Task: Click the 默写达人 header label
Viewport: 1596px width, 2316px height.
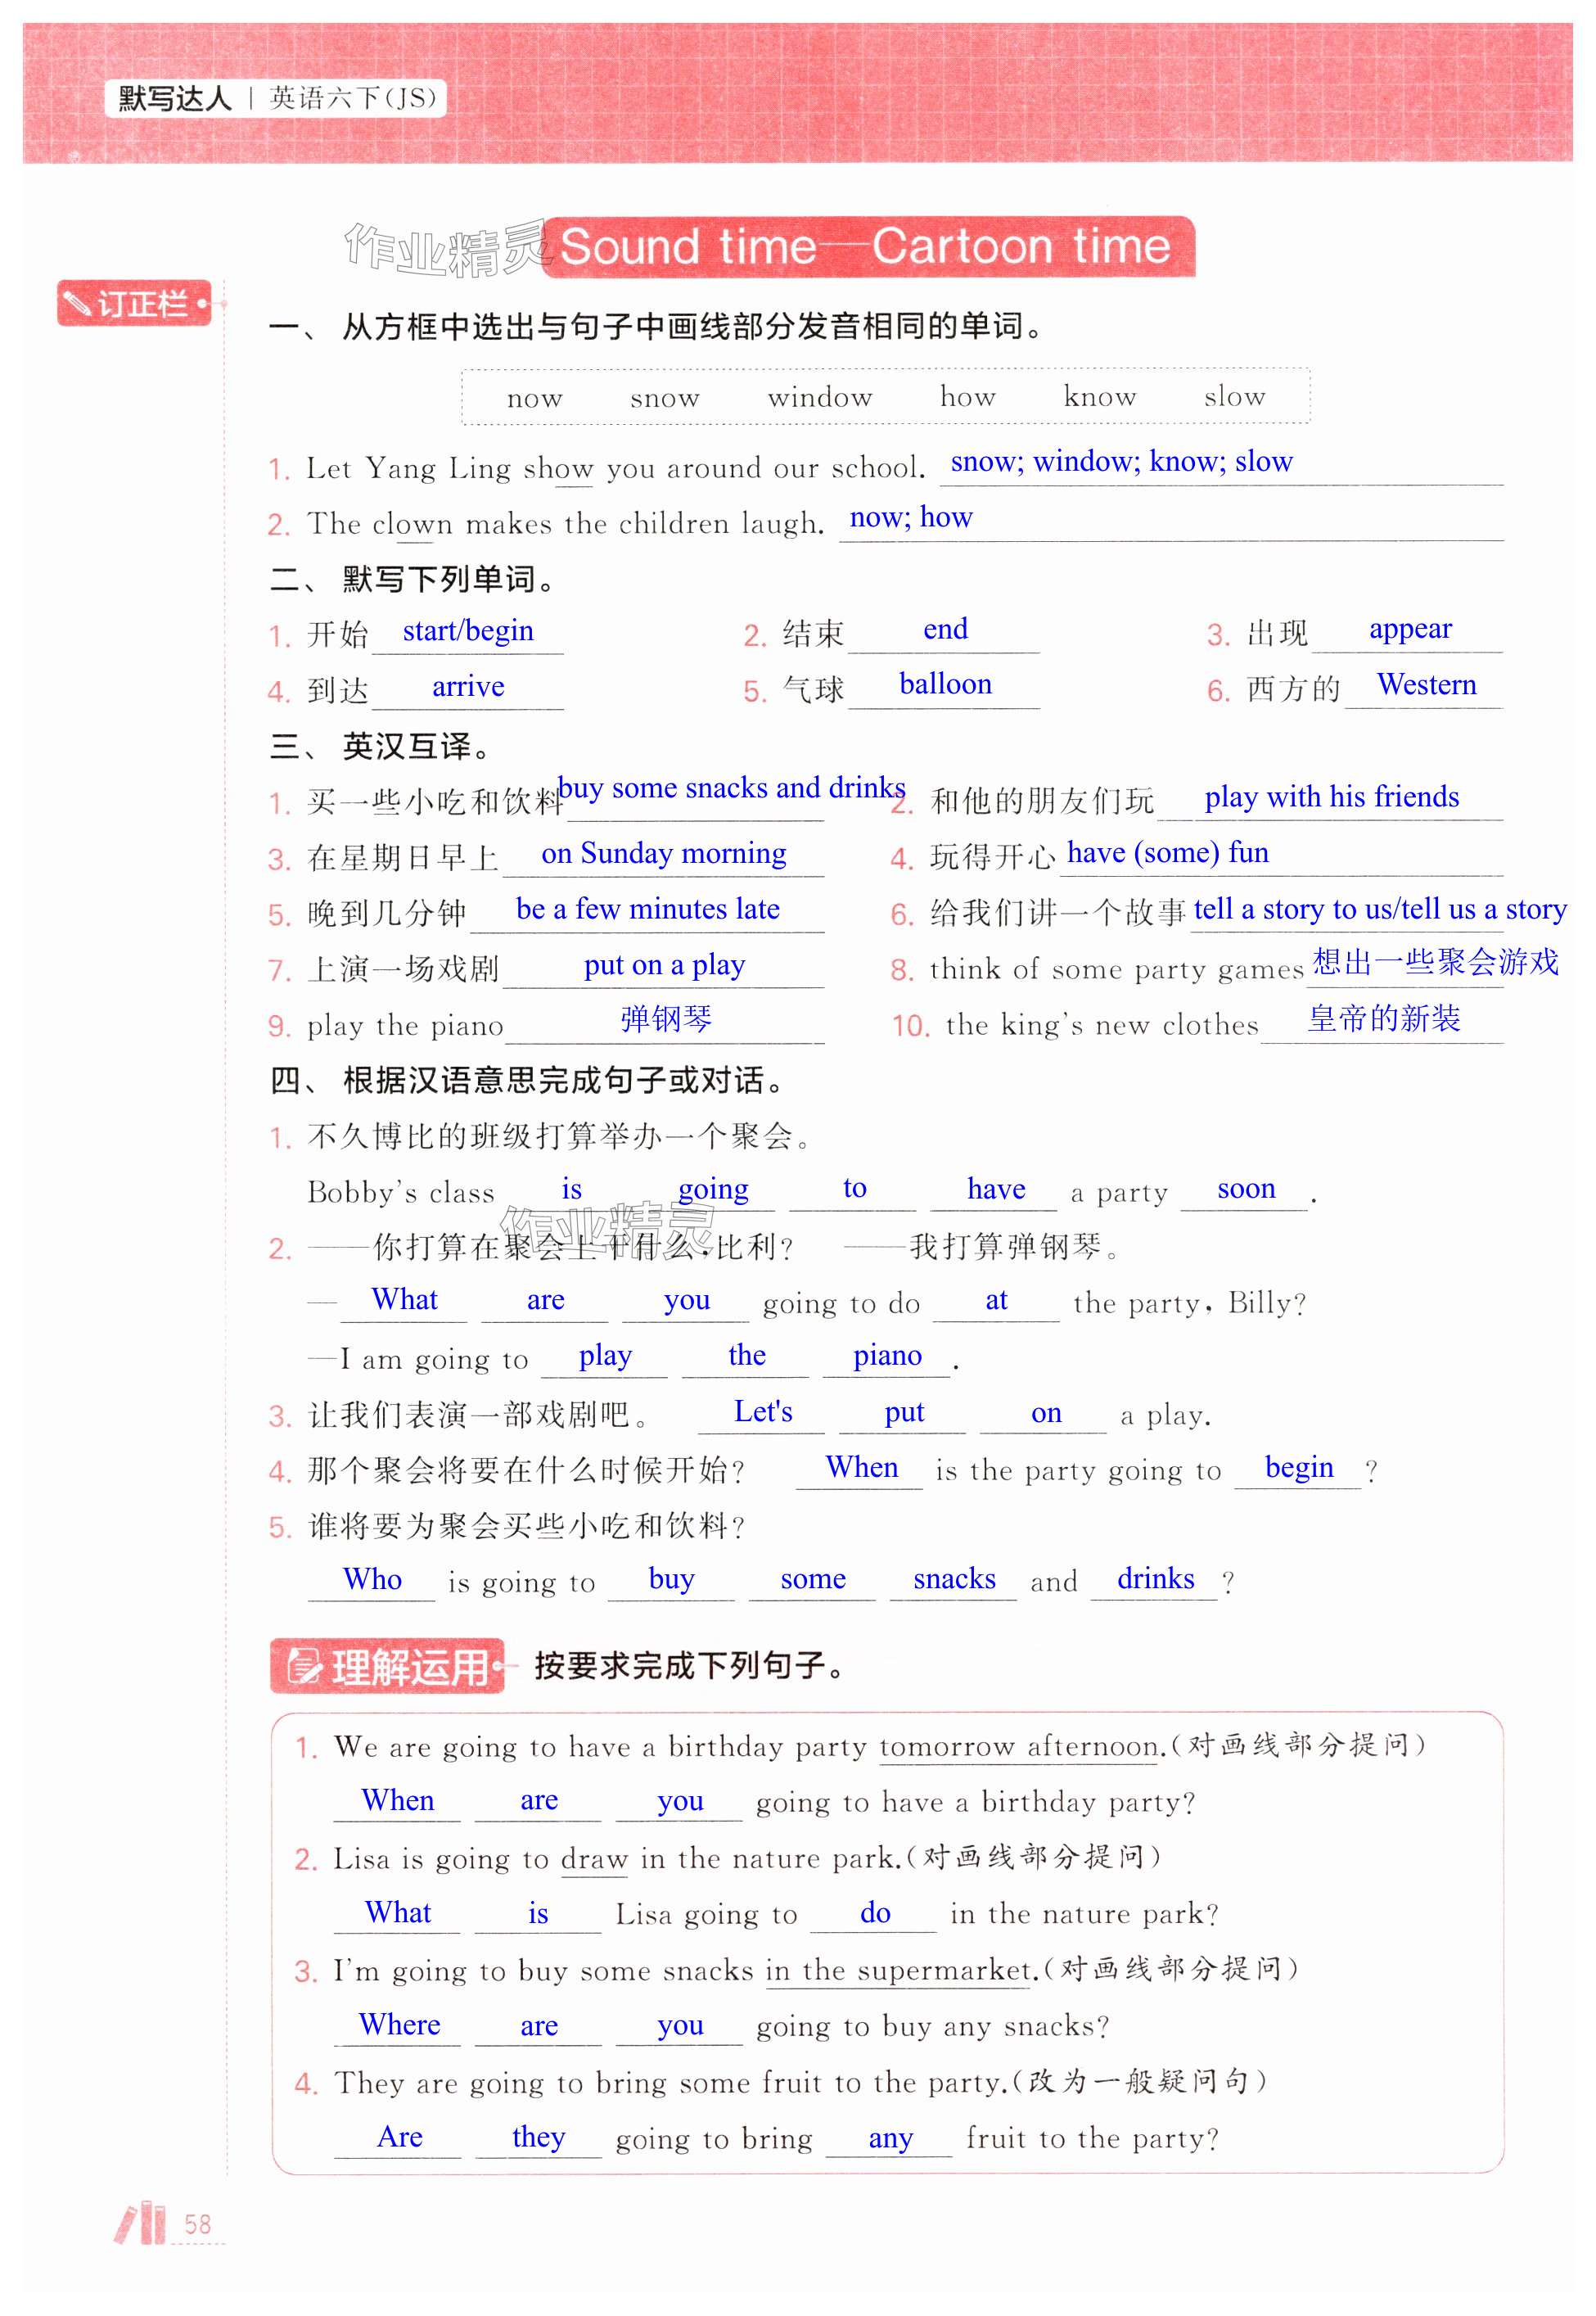Action: (x=175, y=98)
